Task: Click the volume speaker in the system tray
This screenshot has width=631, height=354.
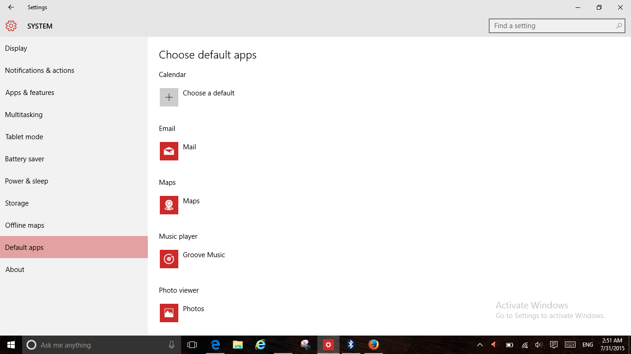Action: tap(539, 344)
